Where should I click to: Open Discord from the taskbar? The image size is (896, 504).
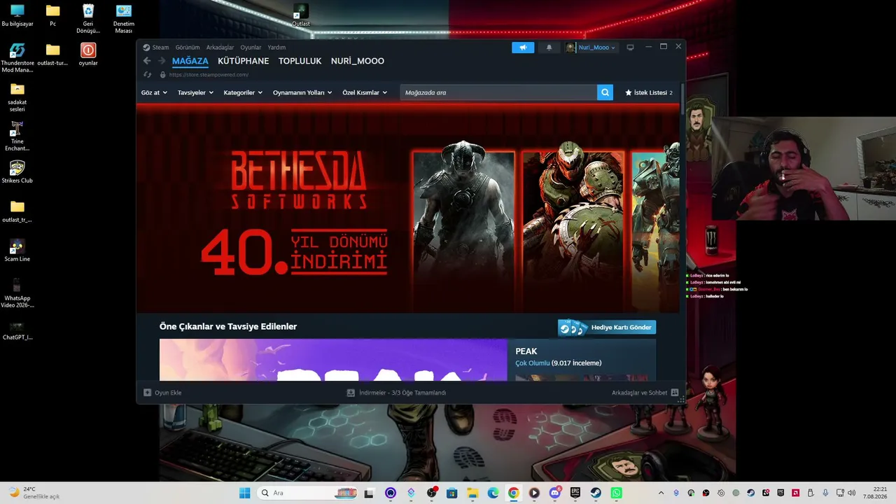coord(555,493)
